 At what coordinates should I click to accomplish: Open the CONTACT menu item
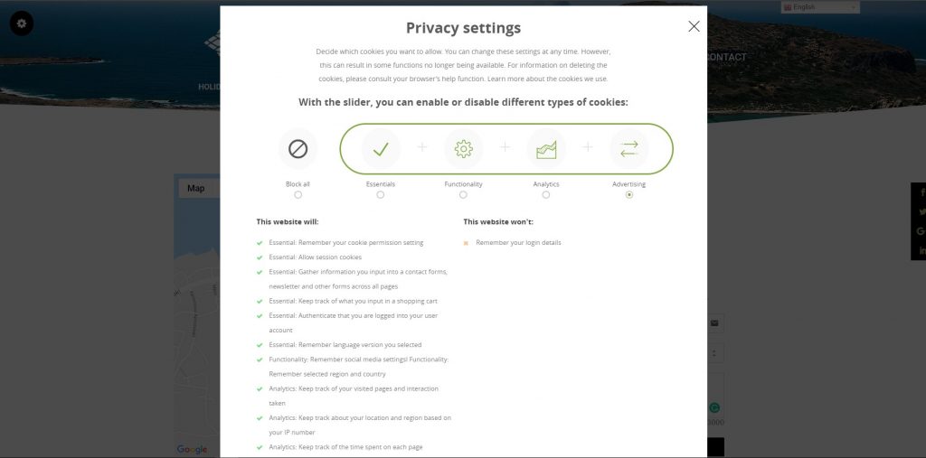click(726, 57)
